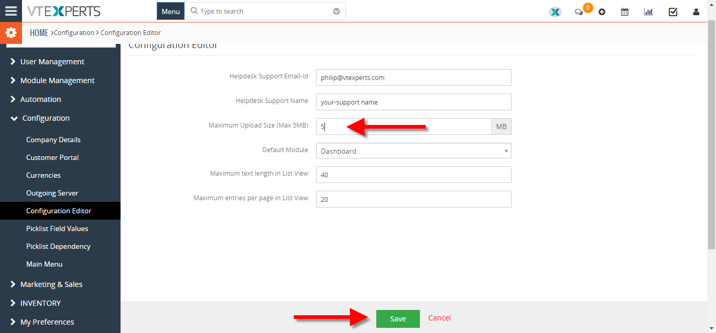Click the Cancel link
The height and width of the screenshot is (333, 716).
coord(439,318)
